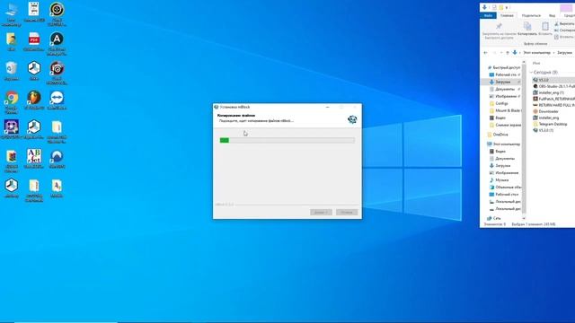Click the Вставить ribbon icon in Explorer
The image size is (575, 323).
(x=545, y=26)
